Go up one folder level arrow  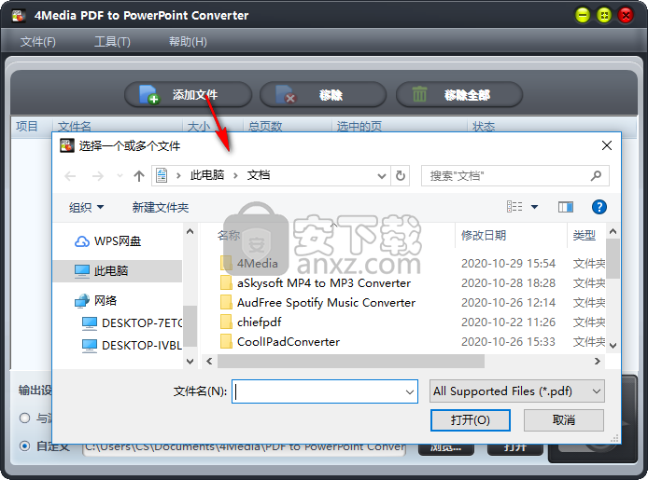[x=139, y=176]
